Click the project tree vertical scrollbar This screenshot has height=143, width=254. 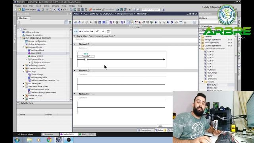click(71, 64)
